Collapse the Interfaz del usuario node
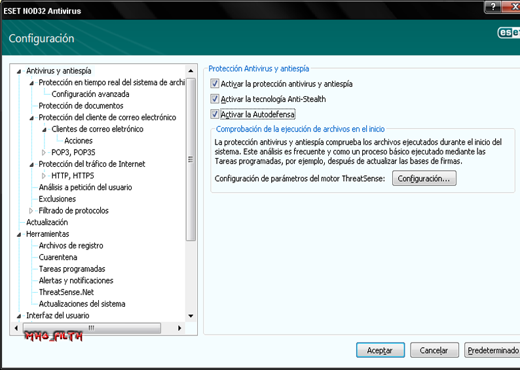Image resolution: width=520 pixels, height=370 pixels. pos(19,316)
